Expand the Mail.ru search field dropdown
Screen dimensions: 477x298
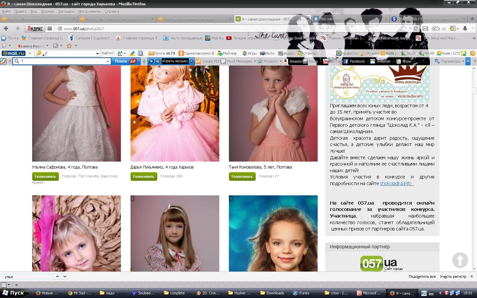tap(97, 53)
